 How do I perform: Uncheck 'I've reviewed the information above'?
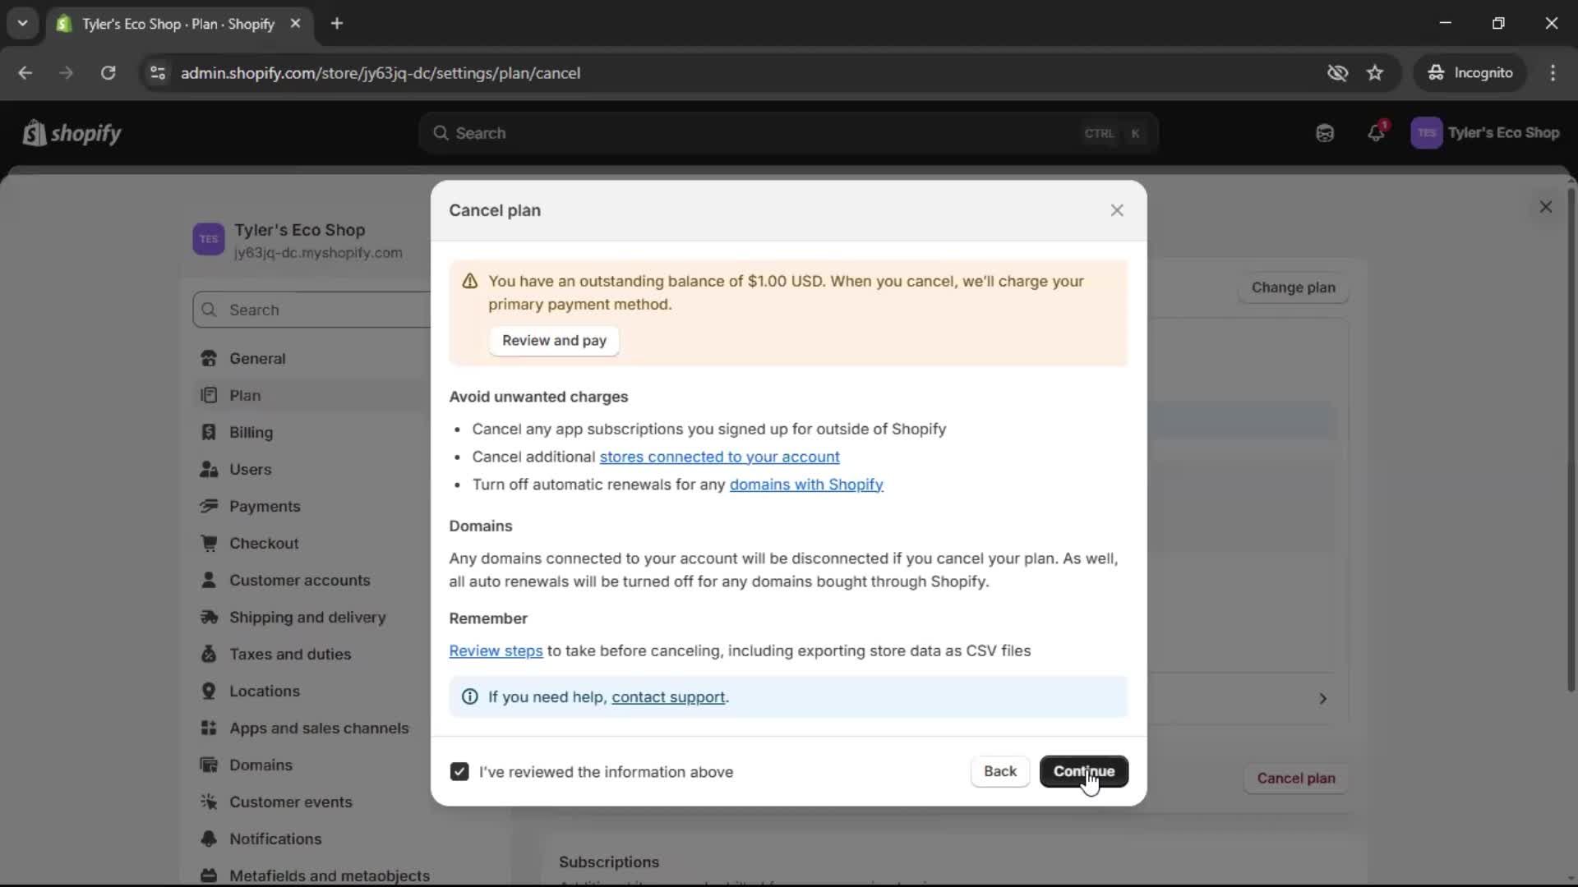click(x=459, y=772)
